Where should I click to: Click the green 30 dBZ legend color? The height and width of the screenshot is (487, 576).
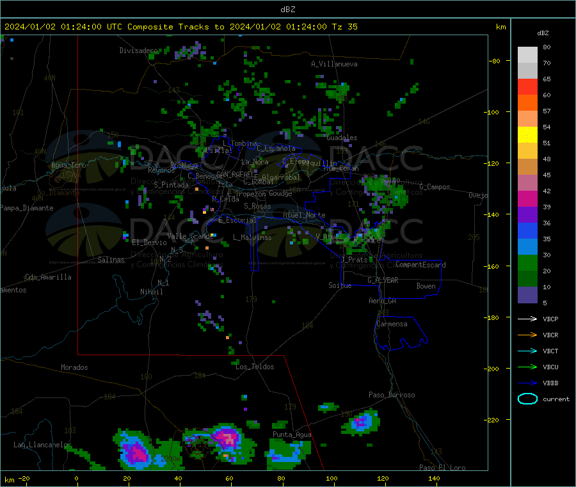click(527, 262)
